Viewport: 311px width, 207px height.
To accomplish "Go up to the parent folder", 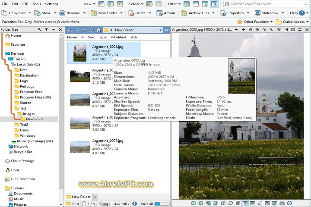I will (x=84, y=30).
